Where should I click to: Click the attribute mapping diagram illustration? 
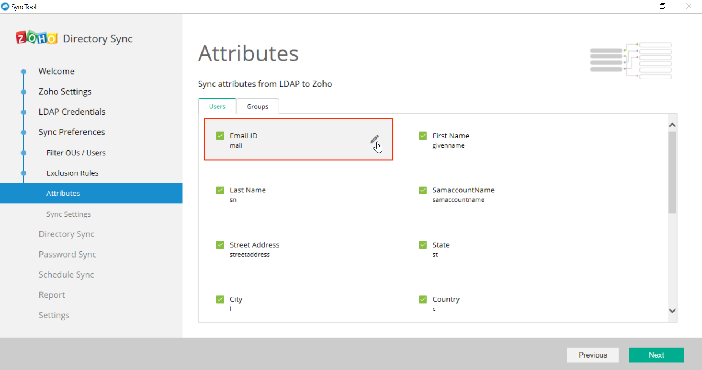[631, 60]
